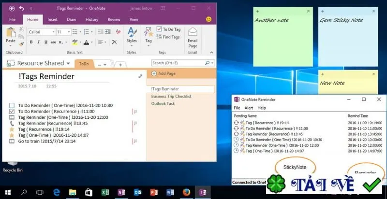Image resolution: width=387 pixels, height=199 pixels.
Task: Click the full page view expand arrow
Action: coord(140,76)
